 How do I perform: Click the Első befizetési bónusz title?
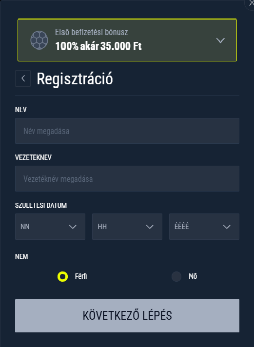92,32
